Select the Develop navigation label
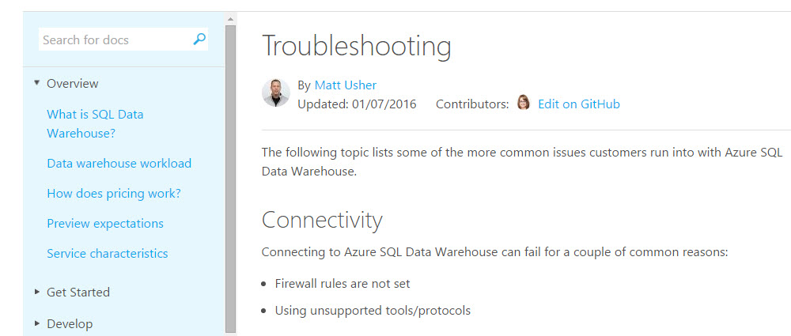This screenshot has height=336, width=791. (70, 323)
